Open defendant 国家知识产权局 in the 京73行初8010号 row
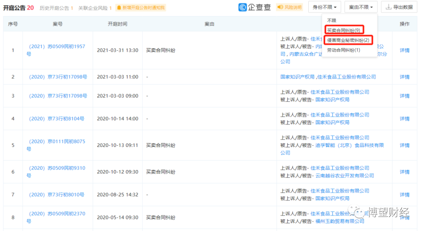Screen dimensions: 423x231 (333, 199)
